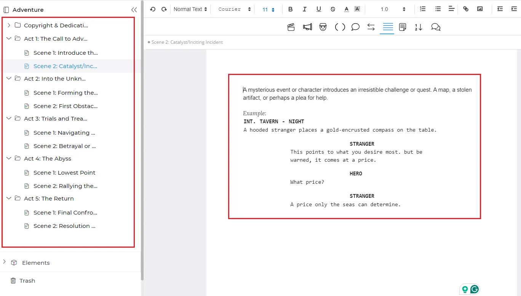
Task: Click the Undo arrow in the toolbar
Action: [x=153, y=9]
